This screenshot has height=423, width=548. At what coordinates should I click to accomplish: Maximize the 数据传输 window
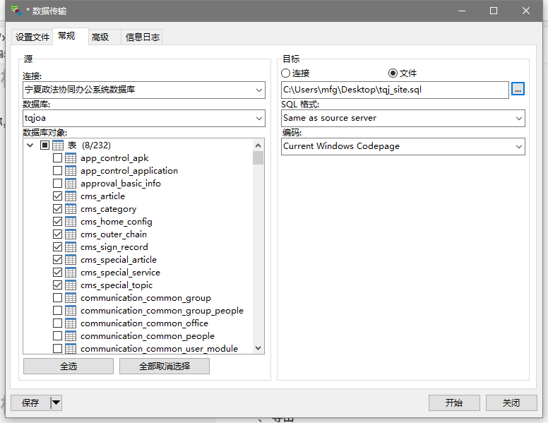point(494,11)
